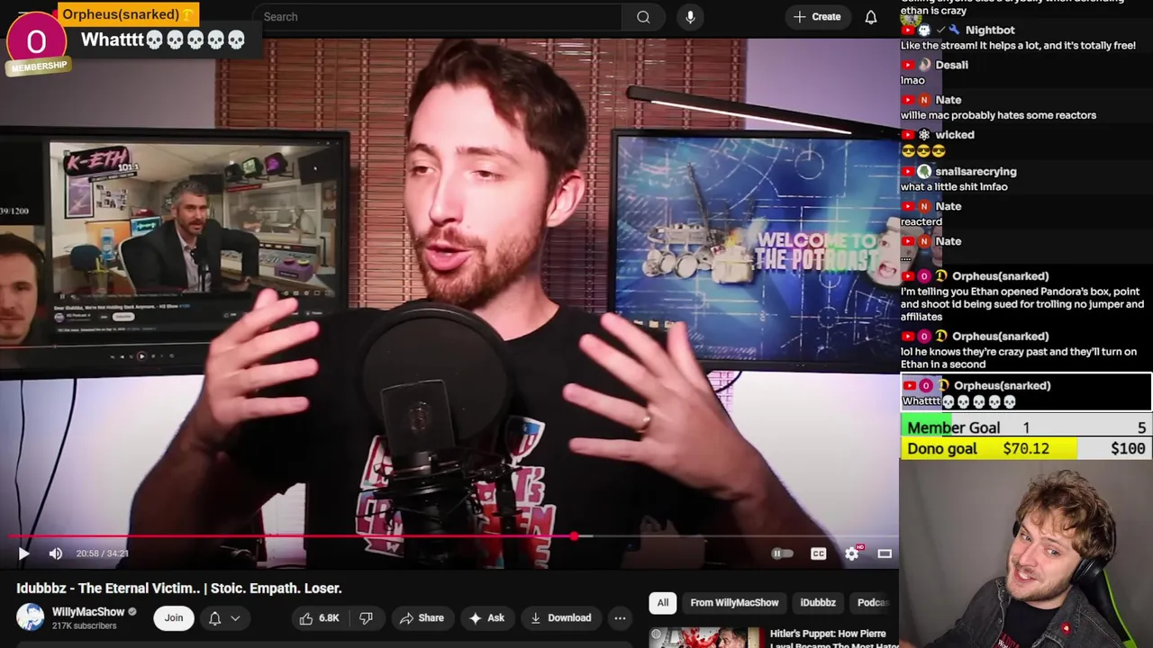Image resolution: width=1153 pixels, height=648 pixels.
Task: Open Hitler's Puppet recommended video thumbnail
Action: [705, 638]
